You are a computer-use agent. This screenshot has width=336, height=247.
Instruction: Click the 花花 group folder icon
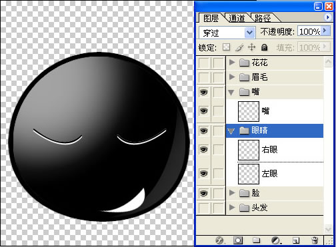point(244,63)
